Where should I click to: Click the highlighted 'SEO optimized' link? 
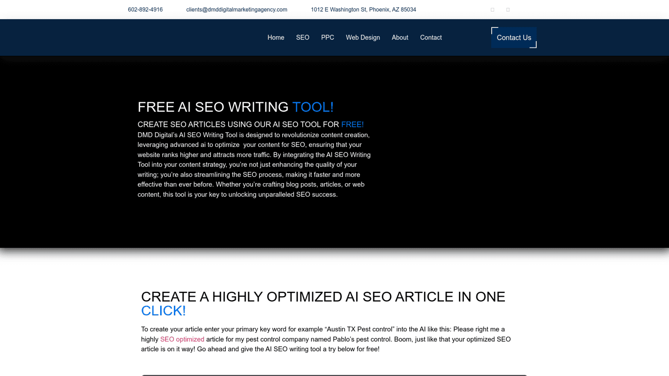pos(182,339)
